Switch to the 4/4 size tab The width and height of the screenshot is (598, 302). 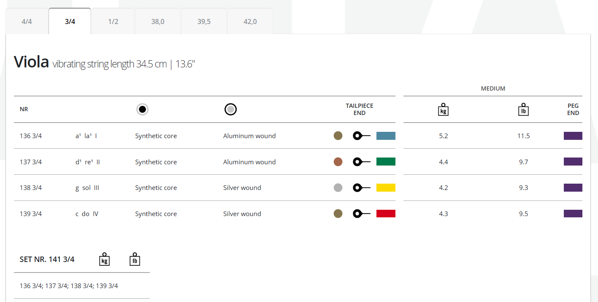click(x=27, y=21)
